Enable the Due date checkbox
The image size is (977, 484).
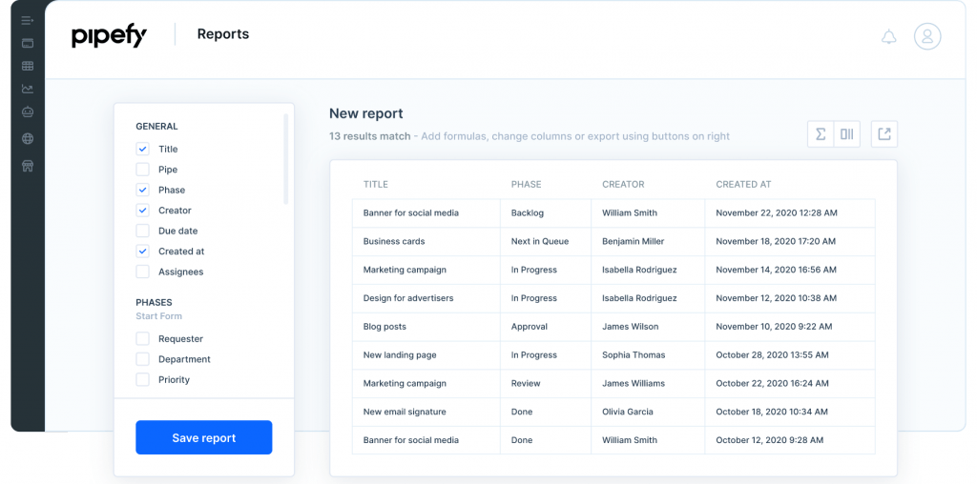point(143,231)
